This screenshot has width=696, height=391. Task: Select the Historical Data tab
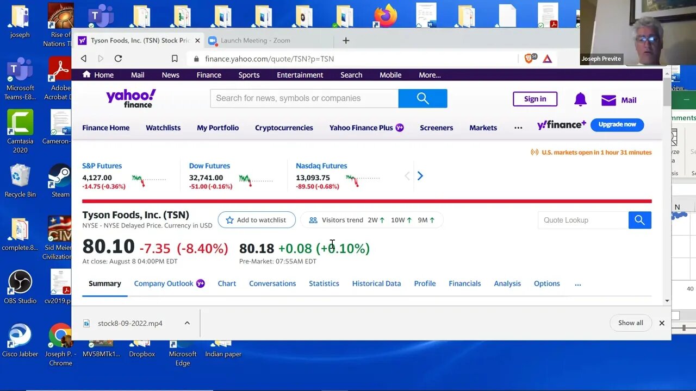click(376, 283)
